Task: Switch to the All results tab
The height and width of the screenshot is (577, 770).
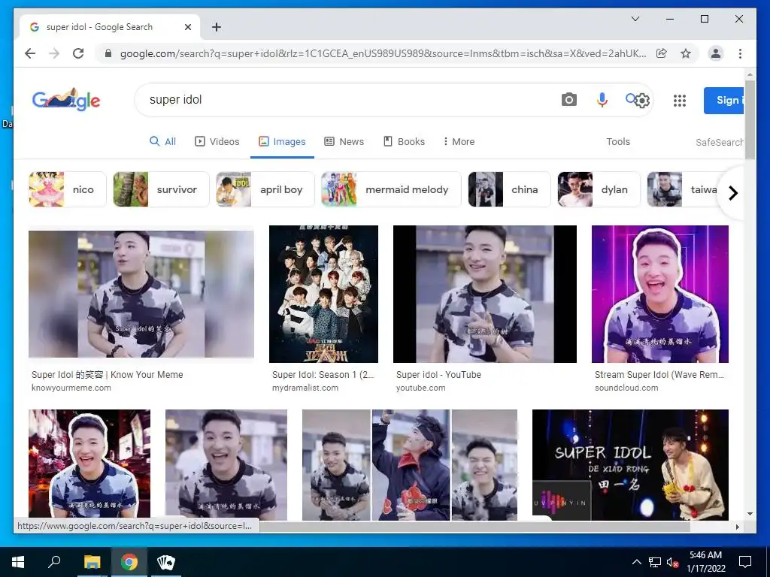Action: coord(162,141)
